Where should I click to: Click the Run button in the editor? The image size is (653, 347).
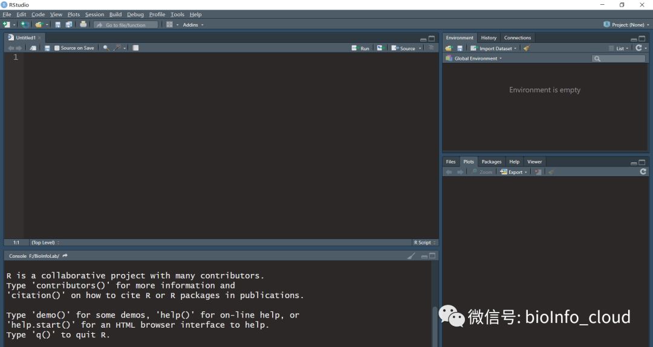click(x=360, y=48)
